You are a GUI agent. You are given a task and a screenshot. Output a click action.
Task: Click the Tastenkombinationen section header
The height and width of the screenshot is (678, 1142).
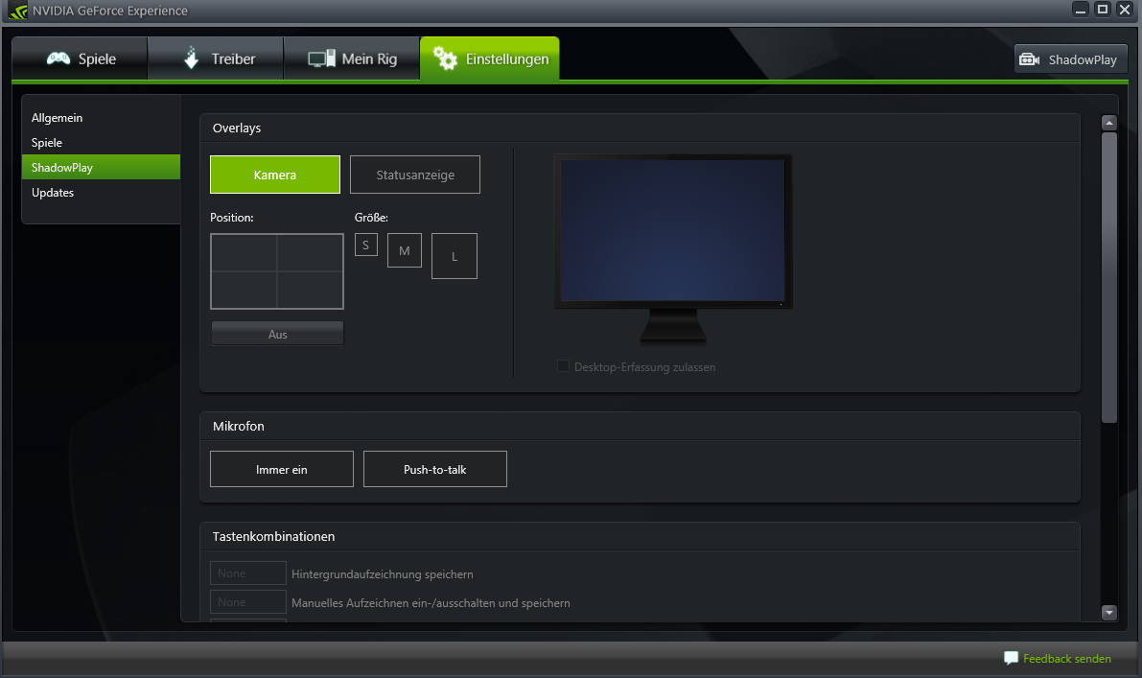[274, 537]
